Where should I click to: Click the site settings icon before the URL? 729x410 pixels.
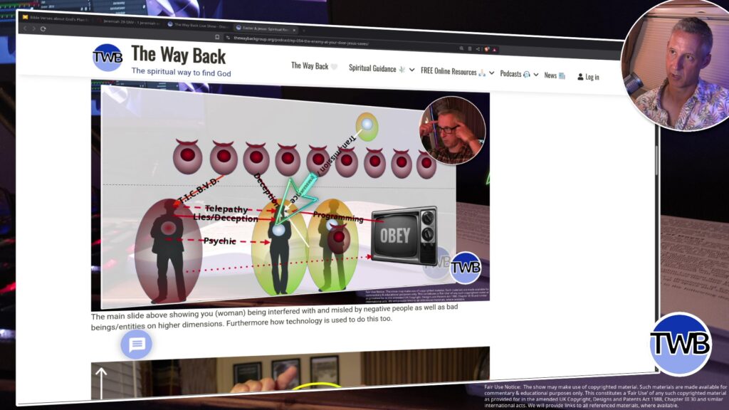tap(228, 37)
